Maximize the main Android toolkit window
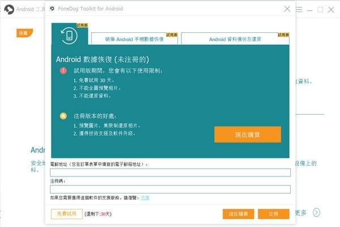This screenshot has height=227, width=340. [x=320, y=9]
